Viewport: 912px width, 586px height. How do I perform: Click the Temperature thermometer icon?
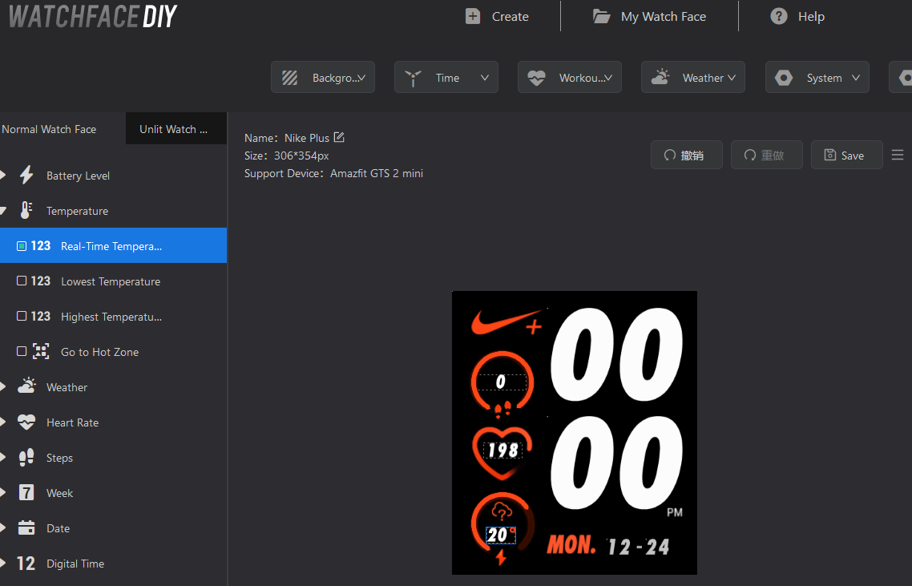[26, 211]
